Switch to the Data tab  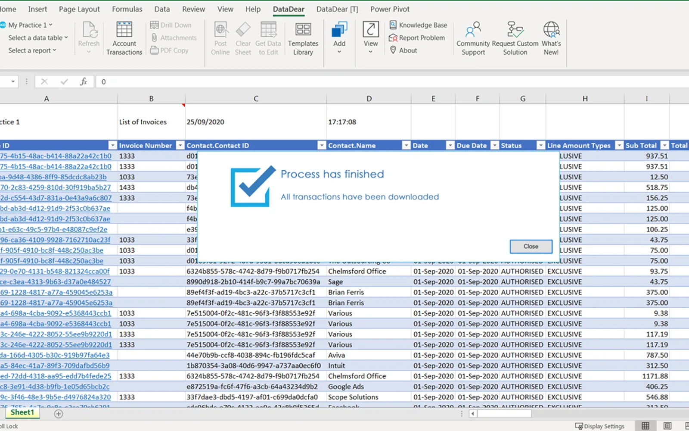(162, 9)
